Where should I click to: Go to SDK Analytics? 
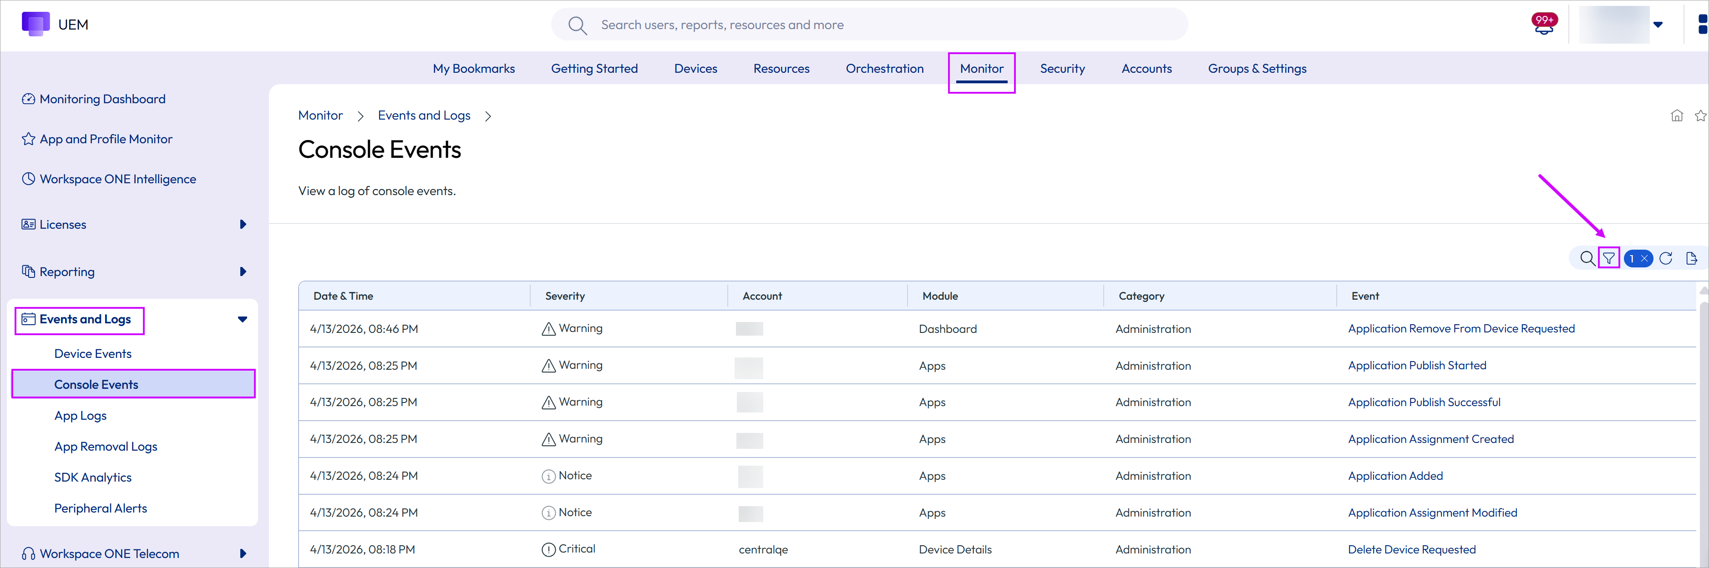tap(93, 478)
